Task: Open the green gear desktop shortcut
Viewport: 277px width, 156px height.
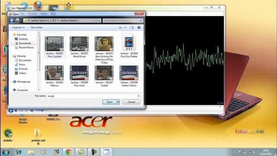Action: point(8,135)
